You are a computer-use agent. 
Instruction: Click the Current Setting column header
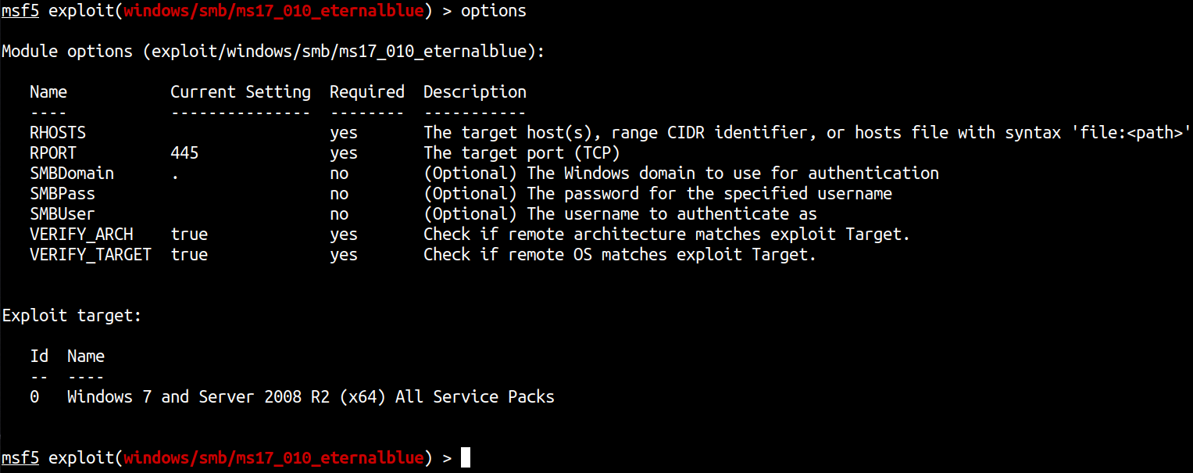[x=241, y=92]
